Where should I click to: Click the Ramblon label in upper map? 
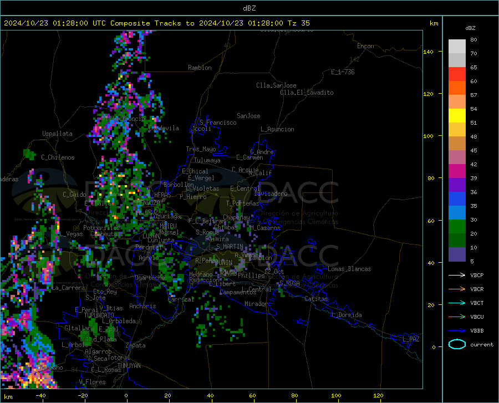coord(200,68)
